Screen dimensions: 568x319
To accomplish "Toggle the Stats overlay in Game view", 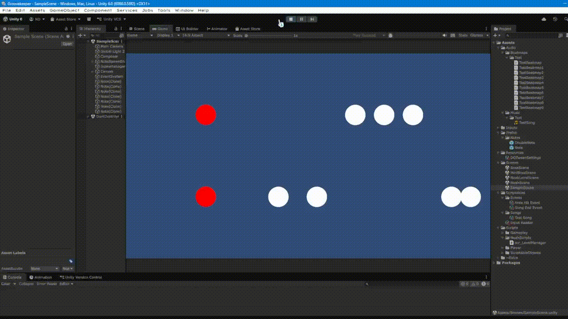I will tap(463, 35).
